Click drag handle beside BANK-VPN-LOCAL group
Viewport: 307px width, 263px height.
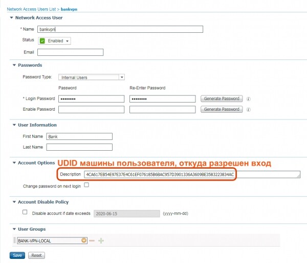click(14, 240)
